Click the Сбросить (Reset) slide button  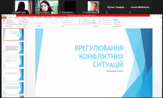(x=26, y=22)
